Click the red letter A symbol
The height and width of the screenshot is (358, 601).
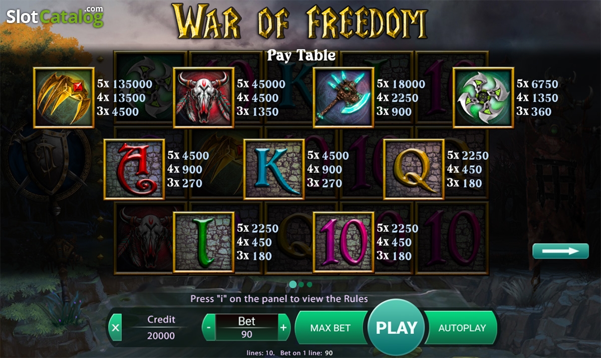(134, 170)
